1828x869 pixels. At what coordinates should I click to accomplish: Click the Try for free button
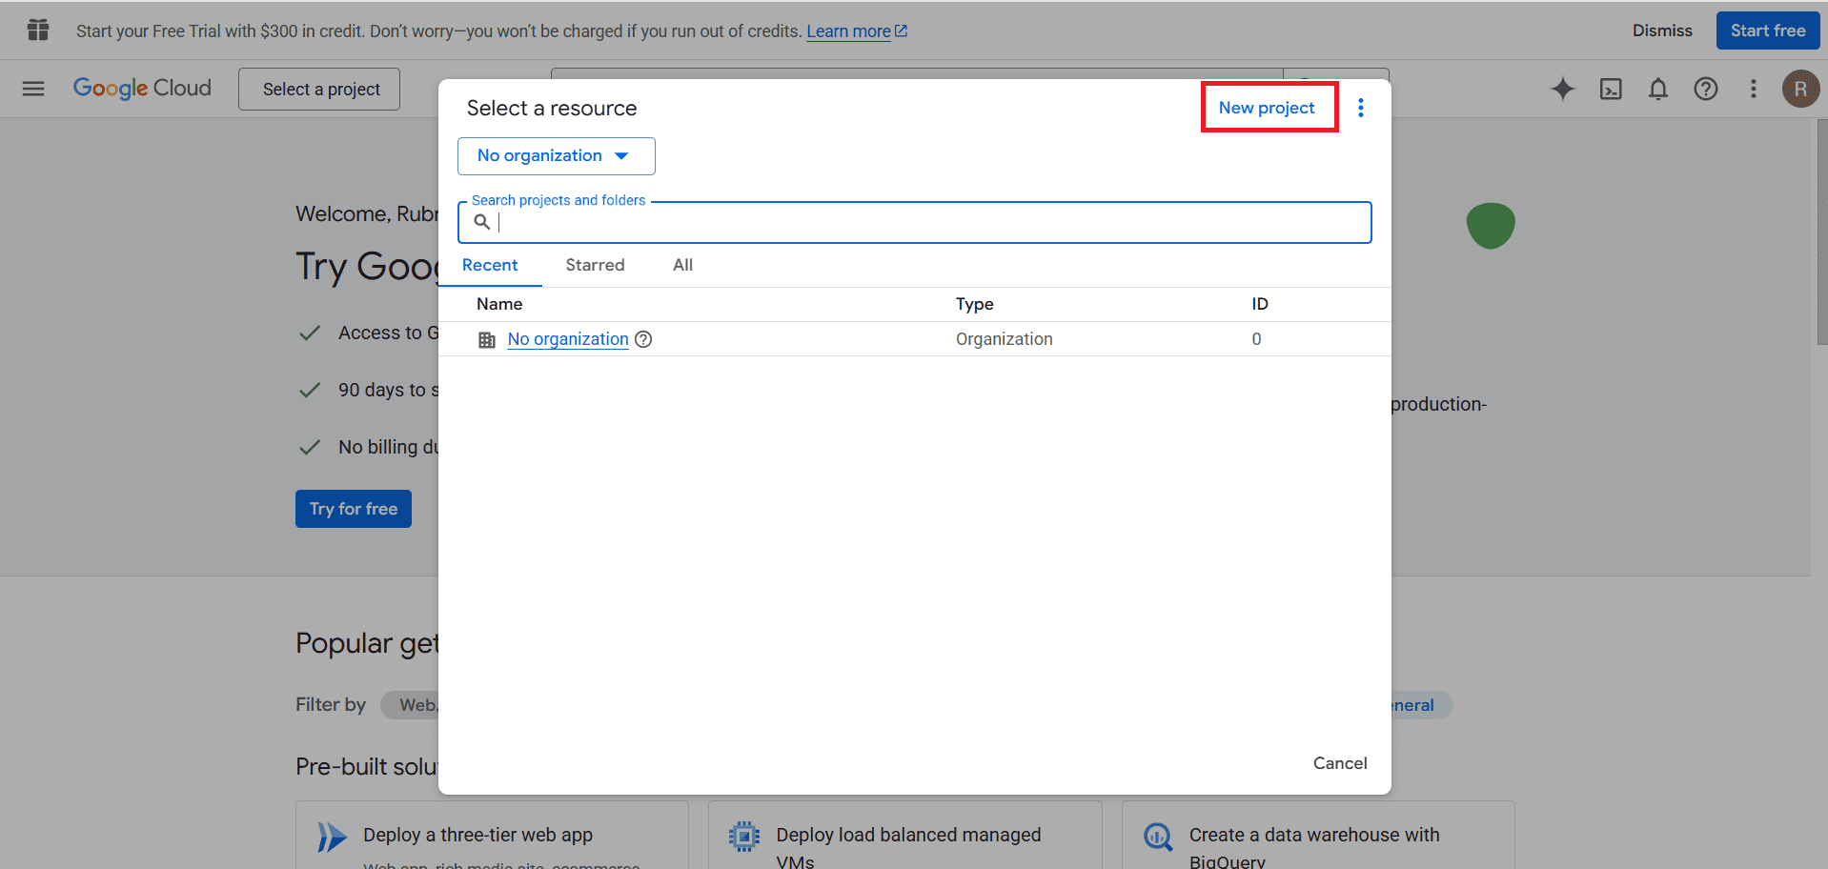tap(354, 509)
